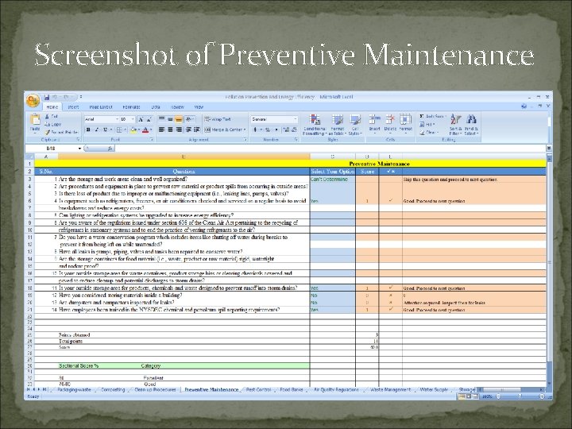Align cell text to the left
This screenshot has height=429, width=572.
(x=161, y=129)
